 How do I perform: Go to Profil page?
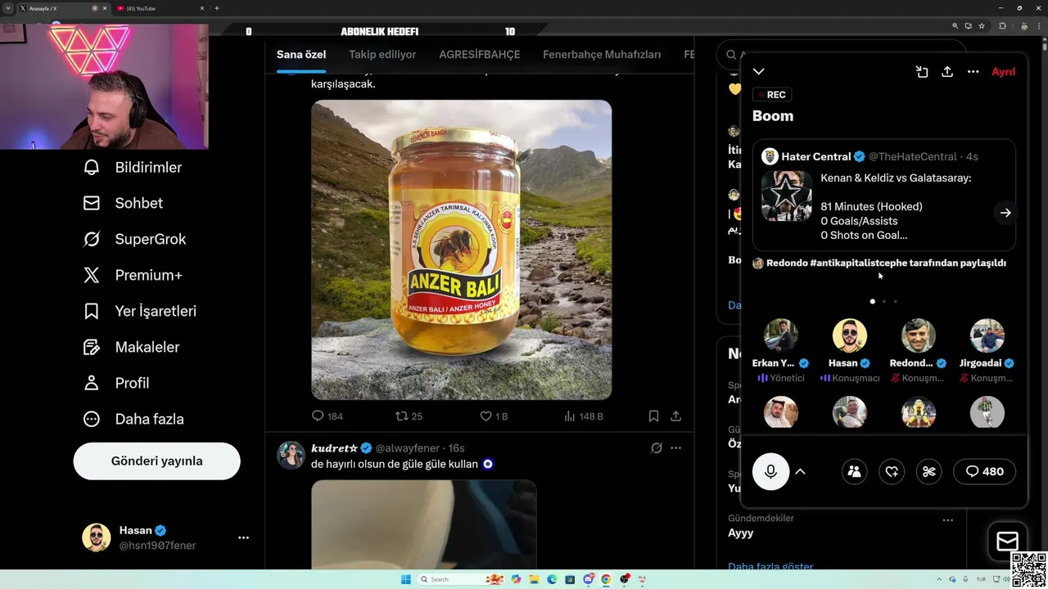(x=115, y=383)
